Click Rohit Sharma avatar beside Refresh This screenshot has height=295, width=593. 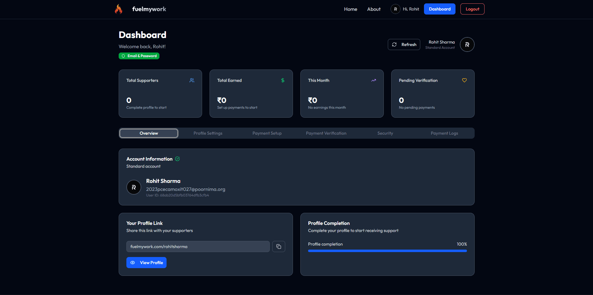click(x=467, y=44)
